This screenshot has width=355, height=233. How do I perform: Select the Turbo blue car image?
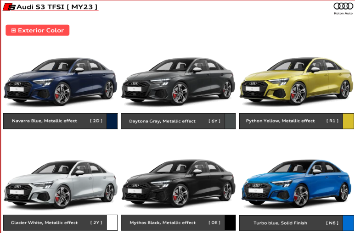(296, 183)
